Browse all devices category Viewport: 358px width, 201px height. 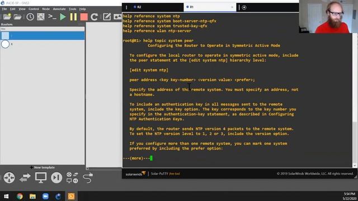(x=72, y=178)
